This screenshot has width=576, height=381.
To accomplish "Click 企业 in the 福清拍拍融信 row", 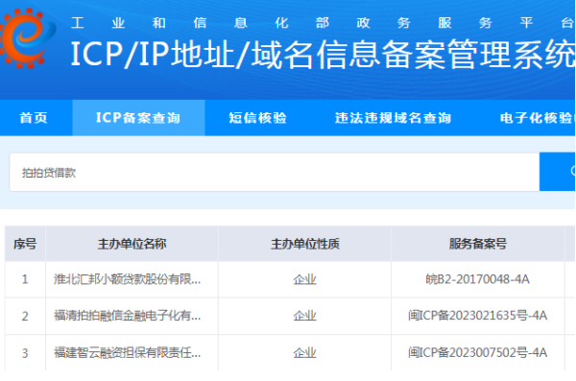I will (x=305, y=316).
